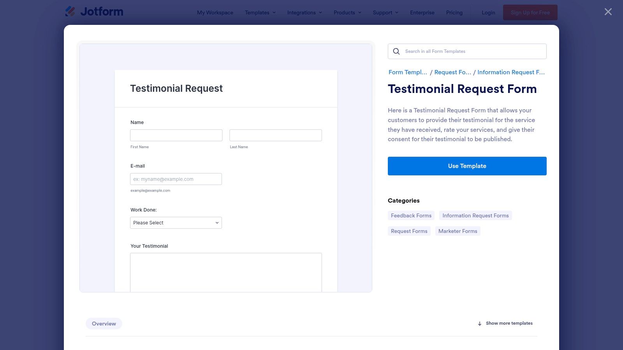Select the Overview tab
Viewport: 623px width, 350px height.
(x=104, y=324)
